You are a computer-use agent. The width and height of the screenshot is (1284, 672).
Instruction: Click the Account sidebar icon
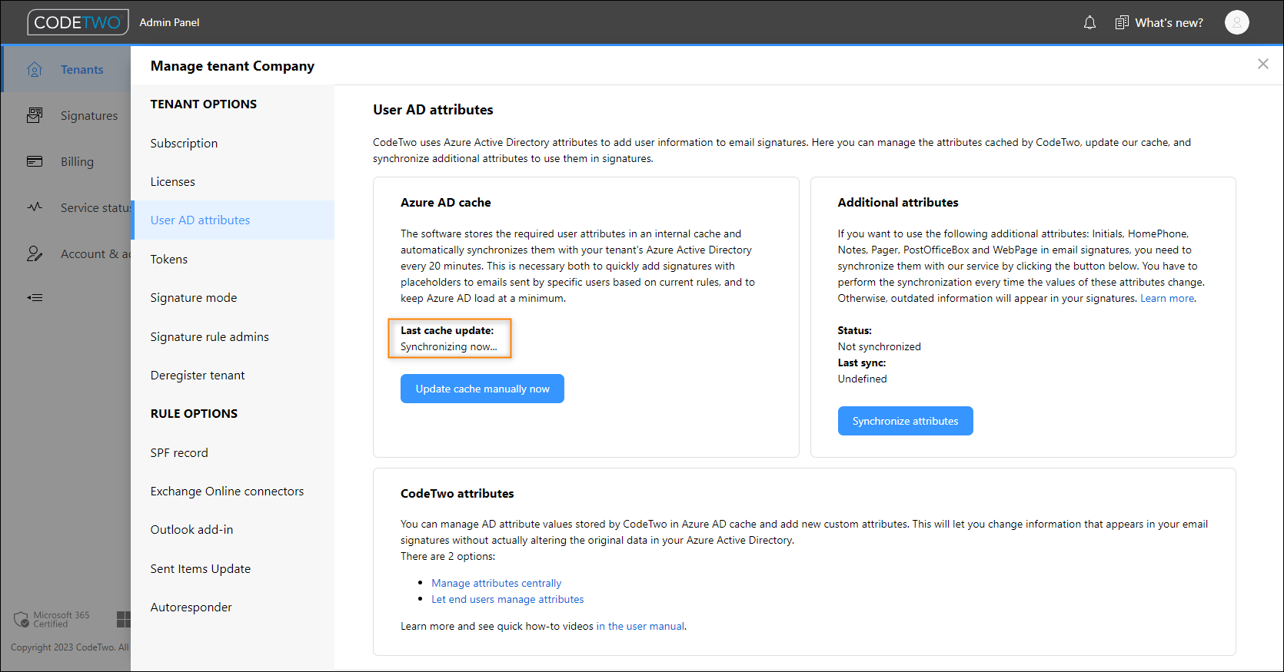(x=35, y=254)
